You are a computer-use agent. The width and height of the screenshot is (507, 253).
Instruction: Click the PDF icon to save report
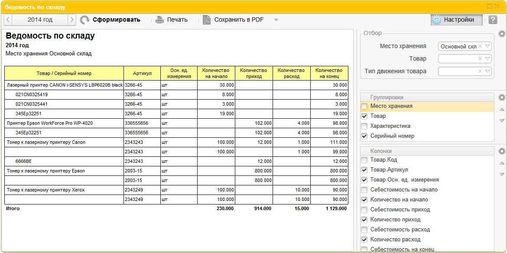(x=207, y=20)
